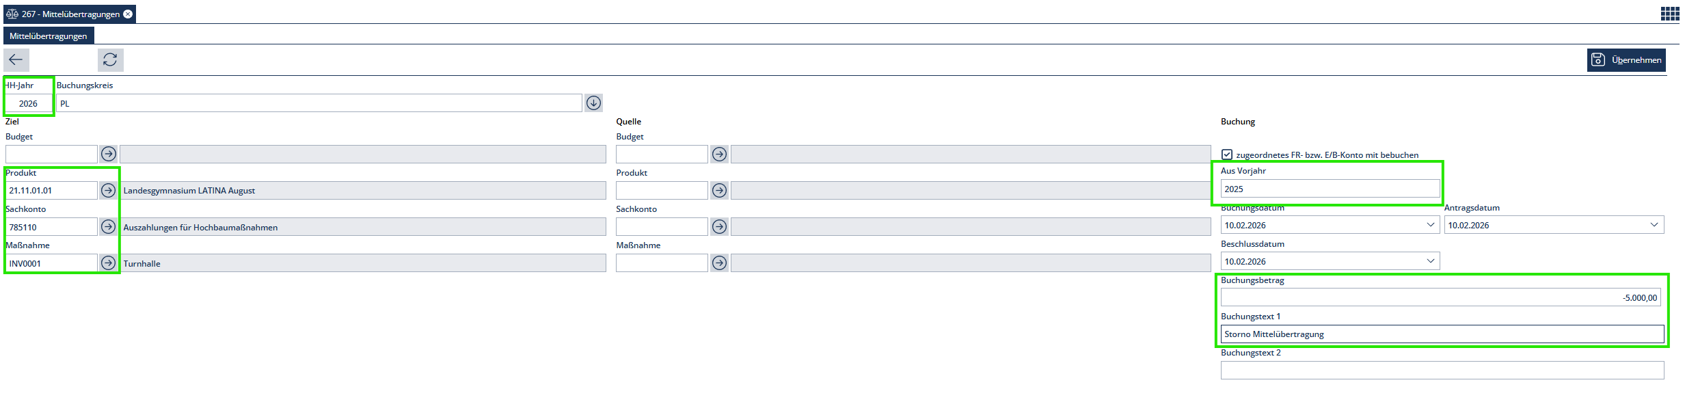Open lookup for Ziel Maßnahme field
The height and width of the screenshot is (415, 1685).
[x=109, y=263]
